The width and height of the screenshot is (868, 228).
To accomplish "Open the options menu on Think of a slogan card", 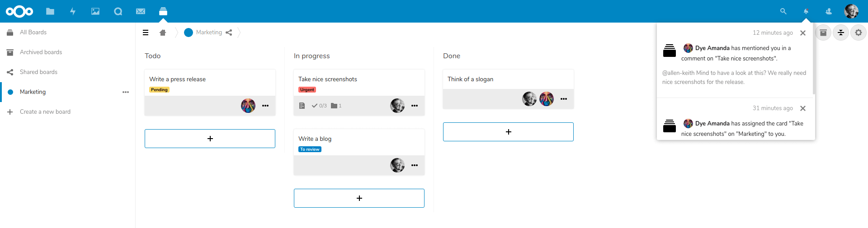I will pyautogui.click(x=564, y=99).
